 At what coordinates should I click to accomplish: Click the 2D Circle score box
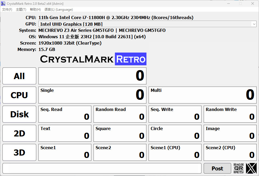point(175,133)
